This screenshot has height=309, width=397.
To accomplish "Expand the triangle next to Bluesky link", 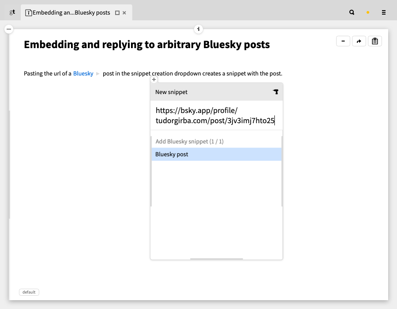I will [98, 74].
